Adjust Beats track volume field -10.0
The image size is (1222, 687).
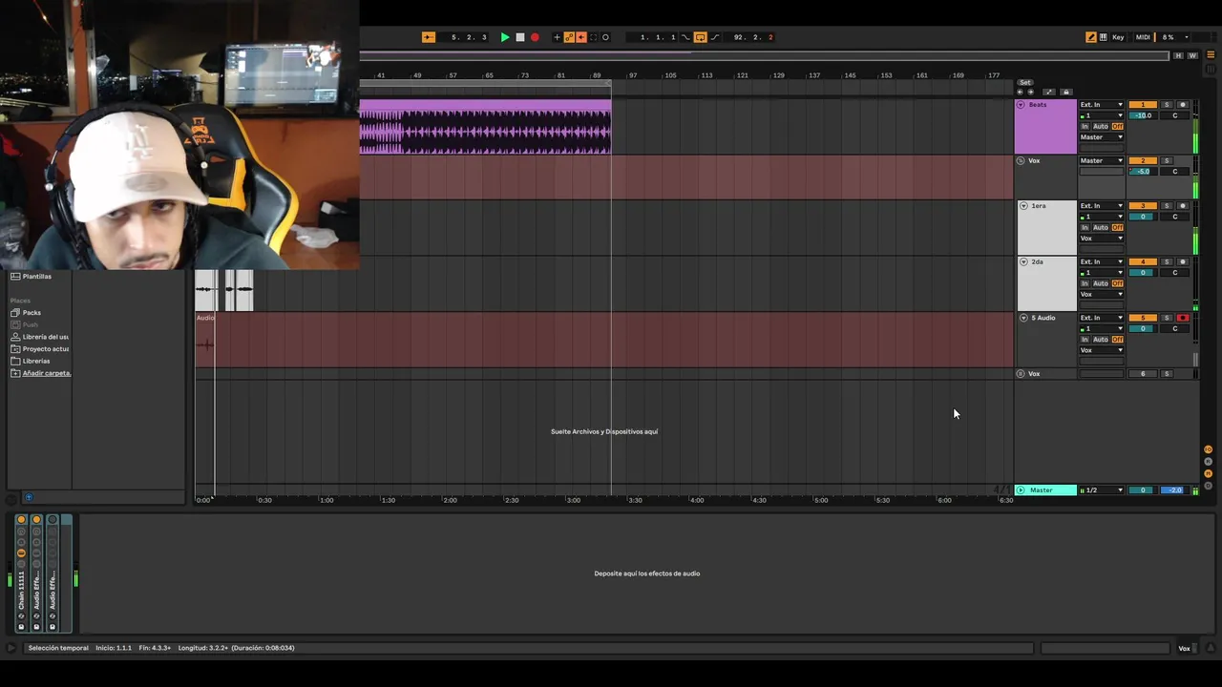point(1143,115)
